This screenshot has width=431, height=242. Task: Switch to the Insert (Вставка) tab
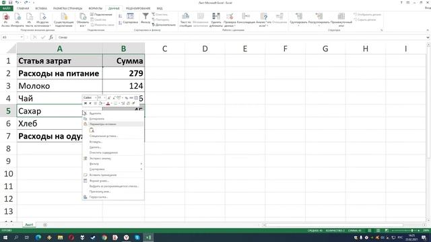coord(41,8)
